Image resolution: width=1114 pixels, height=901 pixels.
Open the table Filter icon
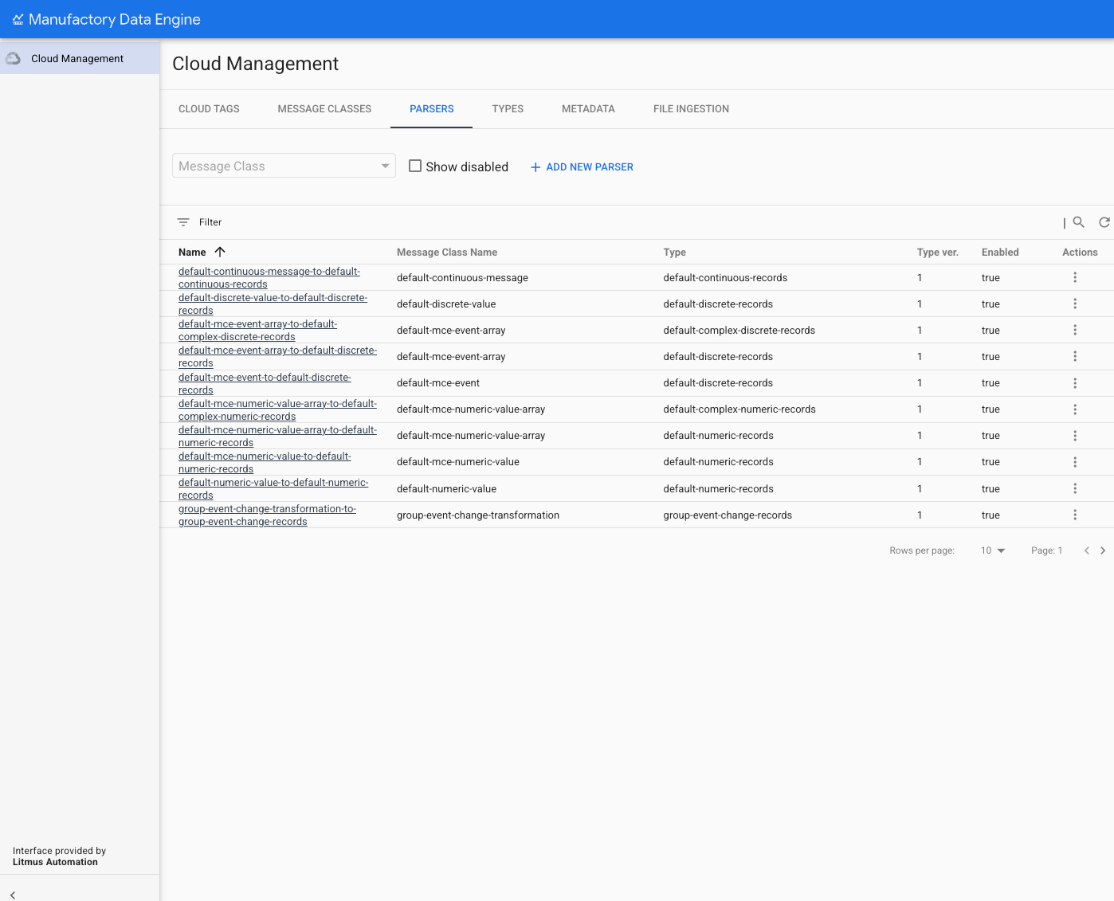(184, 221)
